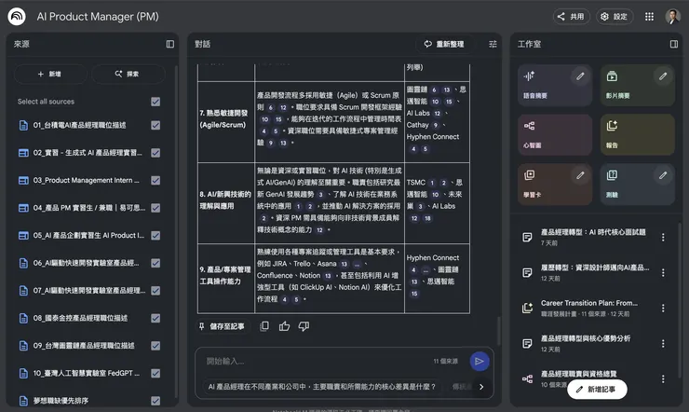This screenshot has height=412, width=689.
Task: Mark the response with thumbs up
Action: tap(284, 326)
